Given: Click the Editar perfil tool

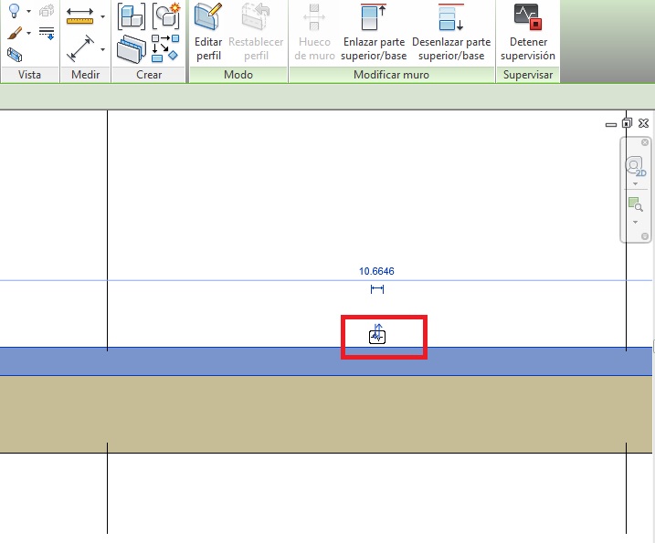Looking at the screenshot, I should coord(208,32).
